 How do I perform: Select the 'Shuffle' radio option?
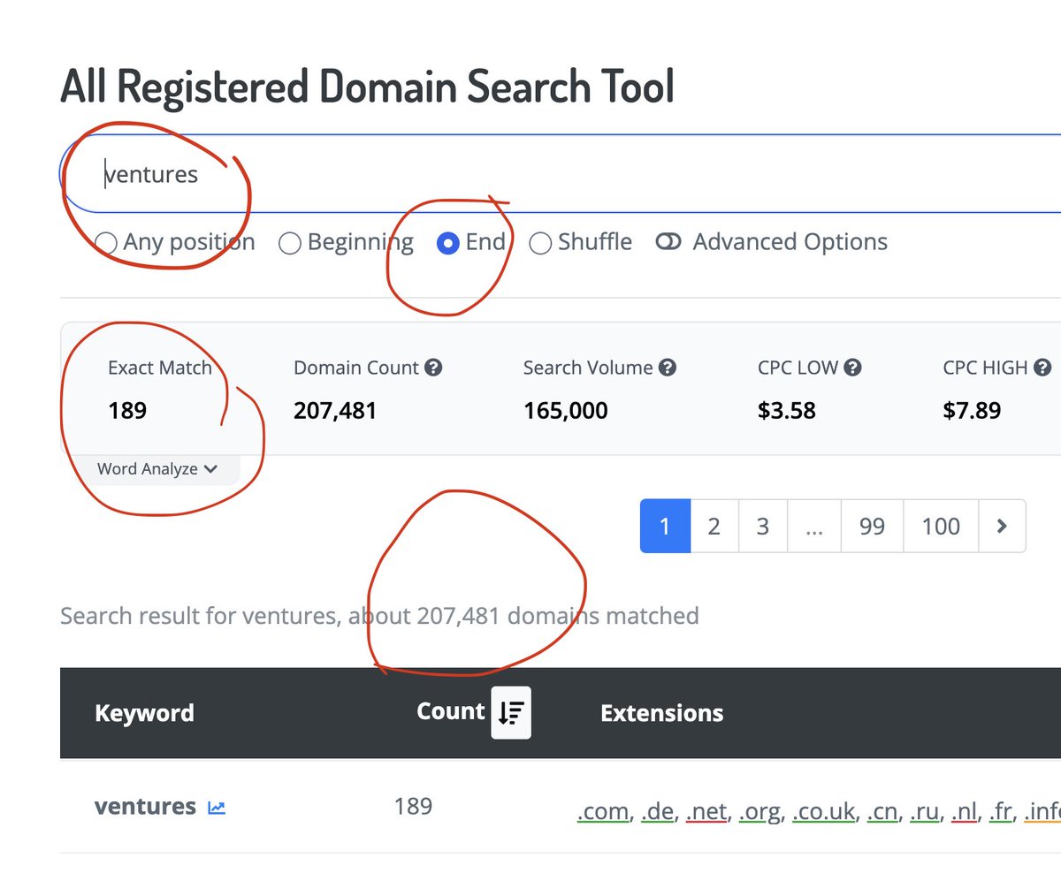[x=540, y=242]
